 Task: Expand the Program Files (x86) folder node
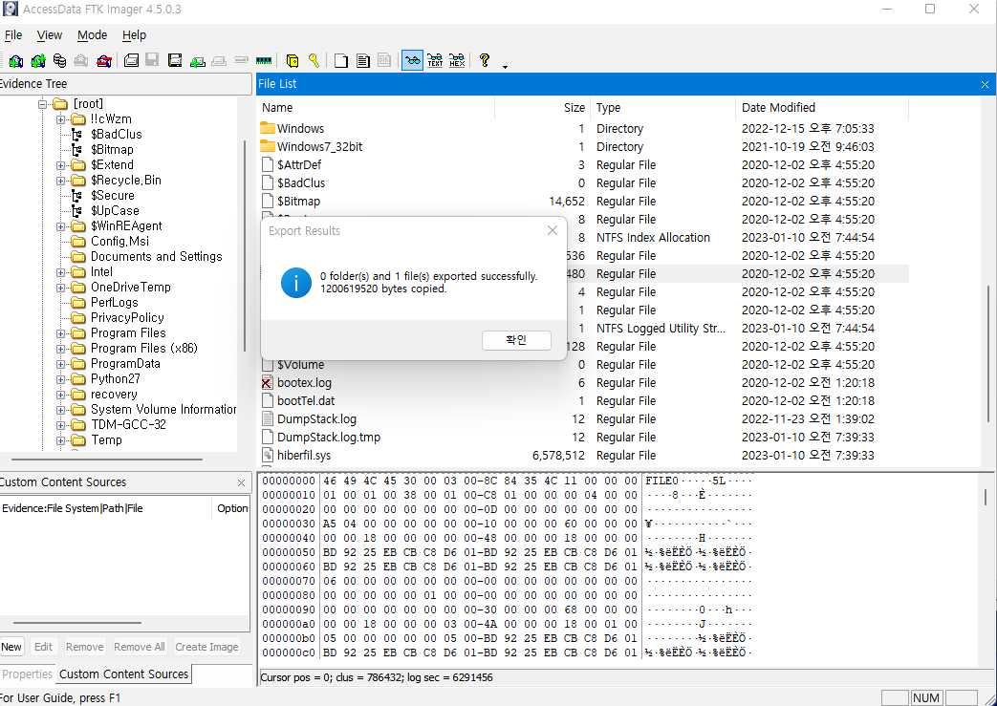(x=60, y=349)
